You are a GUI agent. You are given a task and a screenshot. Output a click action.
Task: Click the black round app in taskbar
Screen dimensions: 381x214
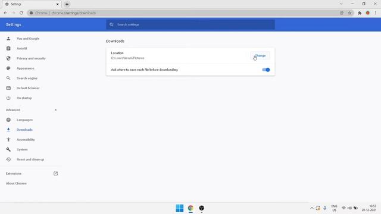click(x=201, y=208)
